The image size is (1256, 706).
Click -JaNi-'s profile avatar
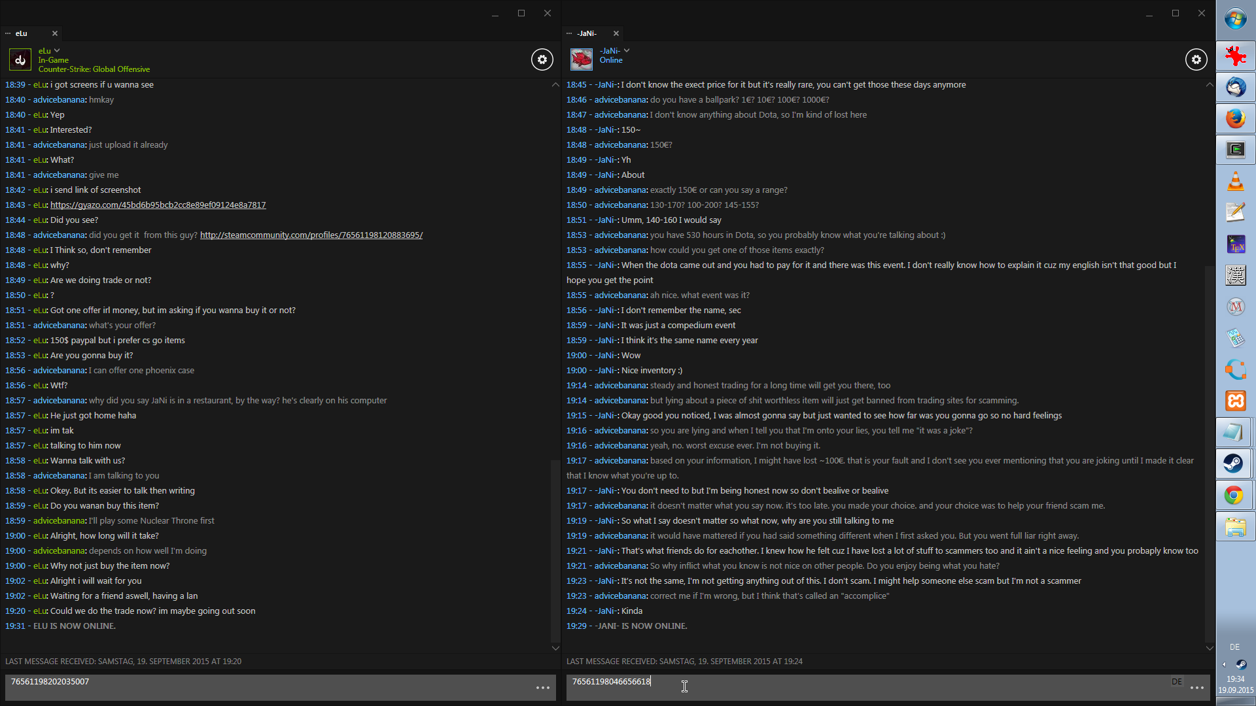(x=581, y=59)
